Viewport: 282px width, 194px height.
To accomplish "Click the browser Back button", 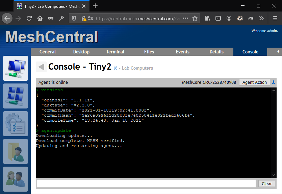I will coord(7,18).
